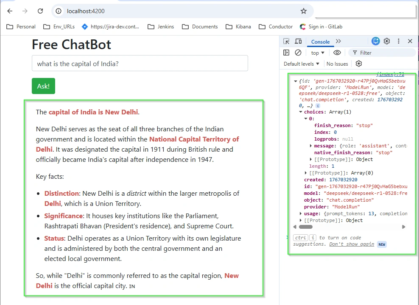Image resolution: width=419 pixels, height=305 pixels.
Task: Click the No Issues indicator
Action: 337,64
